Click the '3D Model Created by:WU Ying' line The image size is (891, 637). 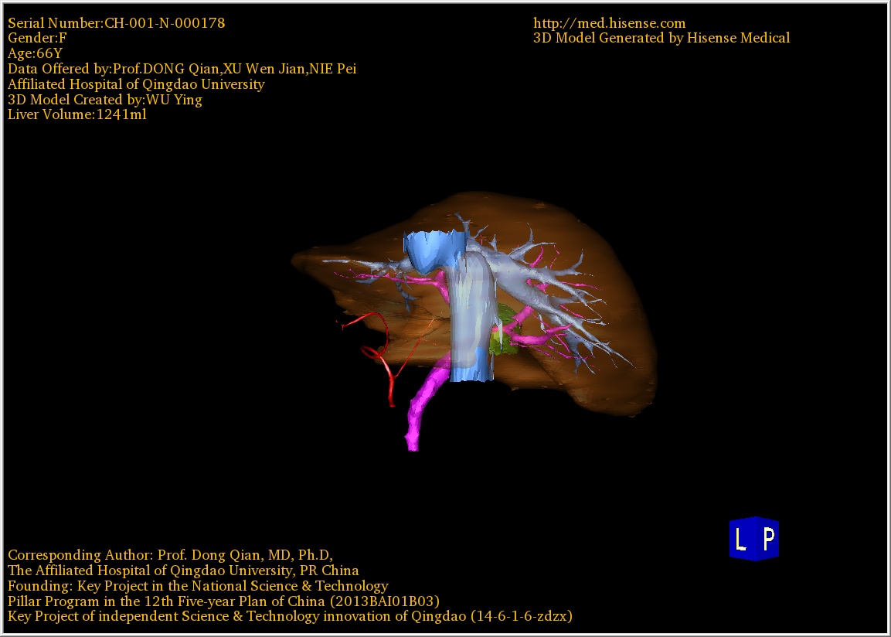[x=105, y=100]
